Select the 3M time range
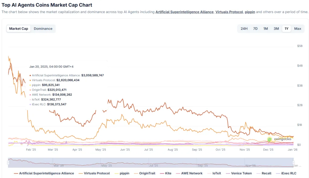Image resolution: width=309 pixels, height=178 pixels. (x=276, y=29)
